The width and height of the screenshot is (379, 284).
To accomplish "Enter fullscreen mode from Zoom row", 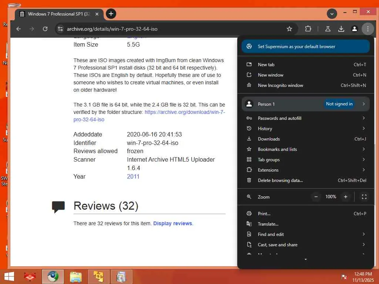I will click(364, 197).
